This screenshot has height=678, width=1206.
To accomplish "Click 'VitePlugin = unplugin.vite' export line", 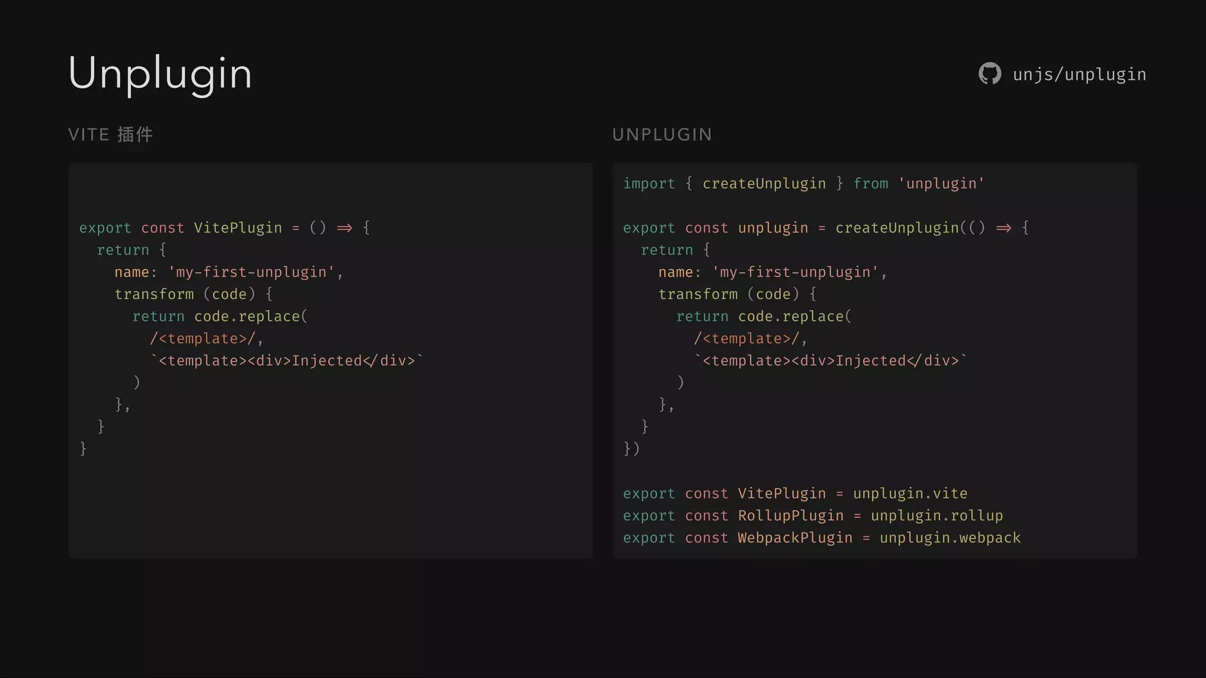I will coord(796,494).
